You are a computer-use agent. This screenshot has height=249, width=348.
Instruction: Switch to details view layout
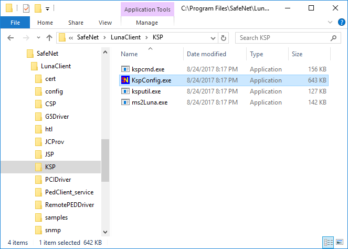pos(329,243)
